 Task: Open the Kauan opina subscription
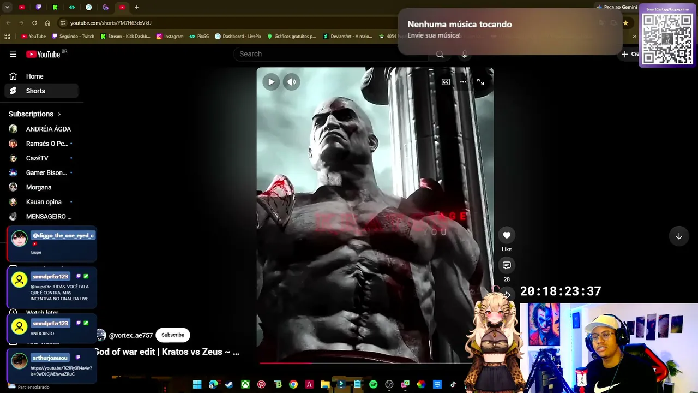[x=41, y=202]
